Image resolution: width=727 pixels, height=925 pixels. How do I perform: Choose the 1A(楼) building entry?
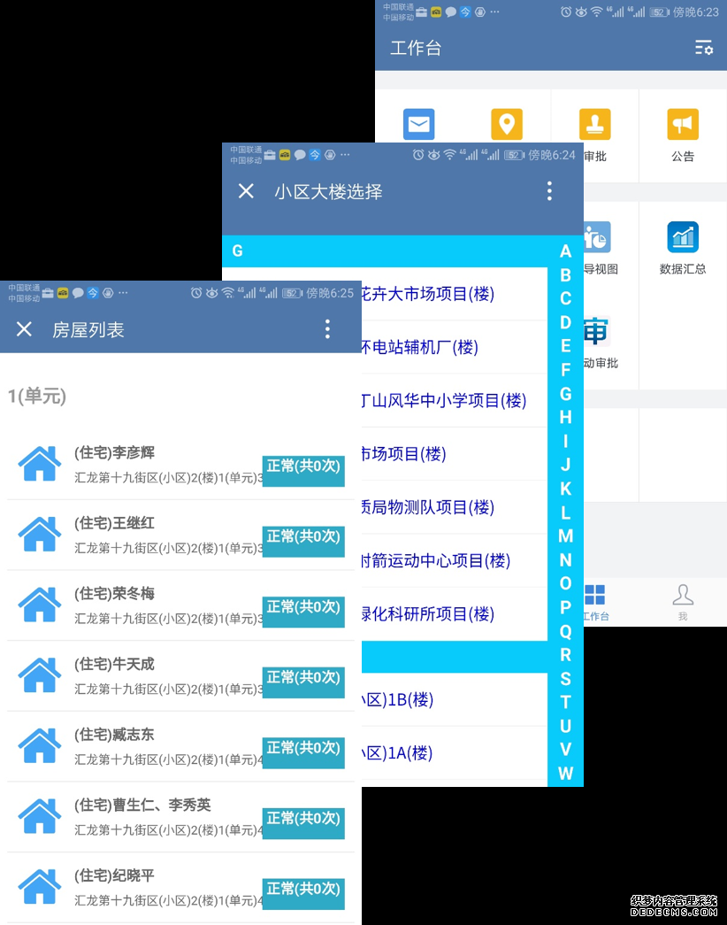click(455, 752)
